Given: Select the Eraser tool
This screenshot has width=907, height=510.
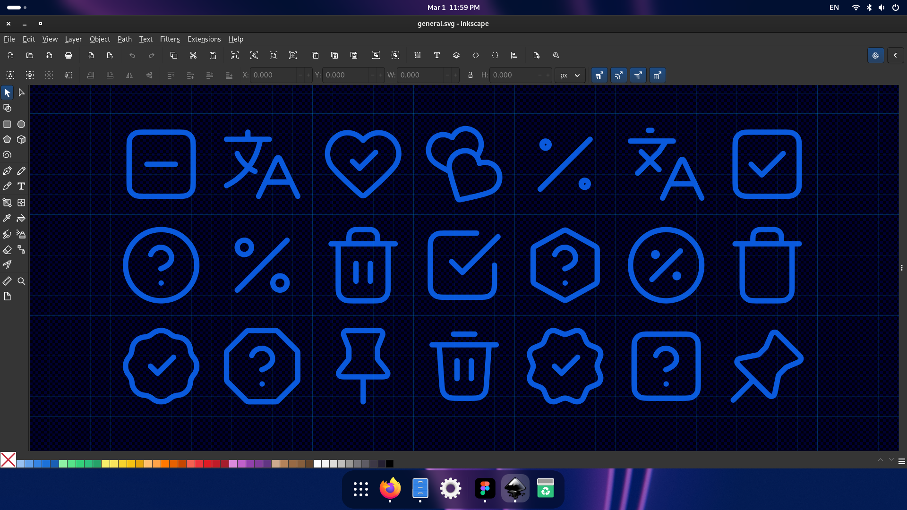Looking at the screenshot, I should coord(7,249).
